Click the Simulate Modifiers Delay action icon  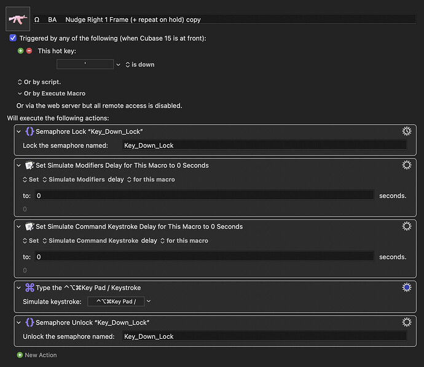click(29, 165)
